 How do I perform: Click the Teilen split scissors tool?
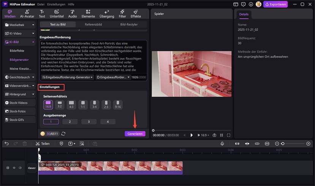coord(43,144)
